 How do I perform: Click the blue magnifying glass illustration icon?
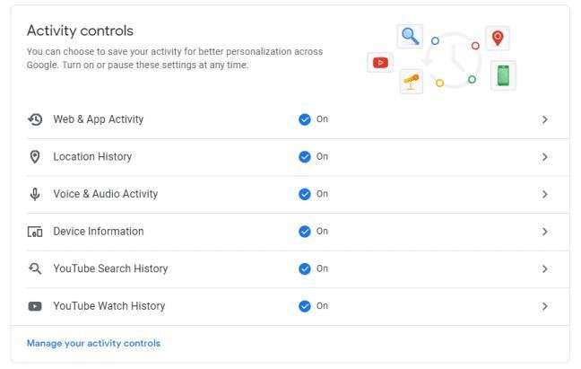[x=410, y=37]
